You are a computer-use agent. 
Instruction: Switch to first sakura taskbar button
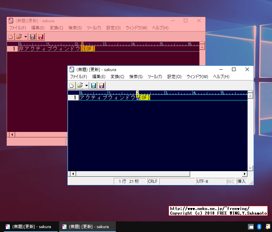coord(30,227)
